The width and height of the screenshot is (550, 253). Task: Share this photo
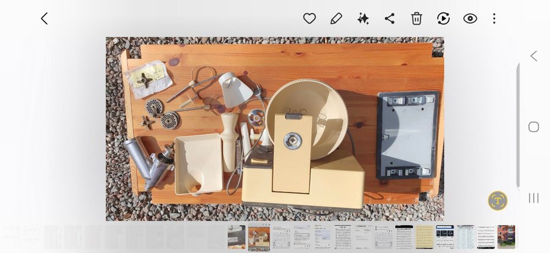point(389,18)
